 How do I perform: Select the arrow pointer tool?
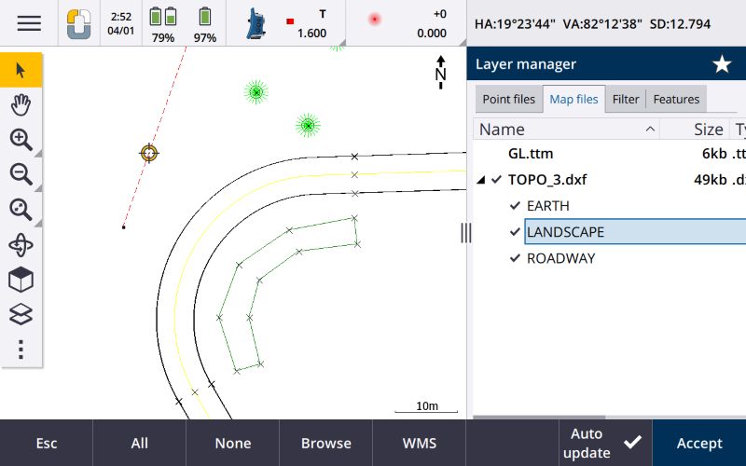click(21, 70)
